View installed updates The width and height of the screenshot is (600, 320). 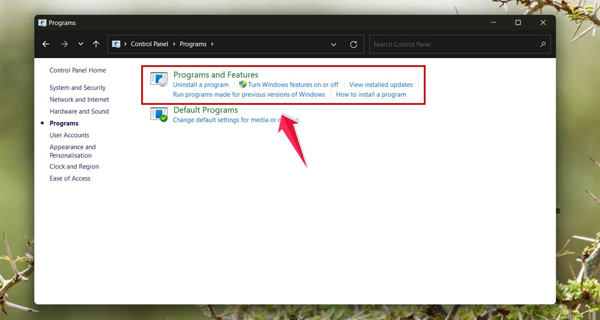point(380,84)
